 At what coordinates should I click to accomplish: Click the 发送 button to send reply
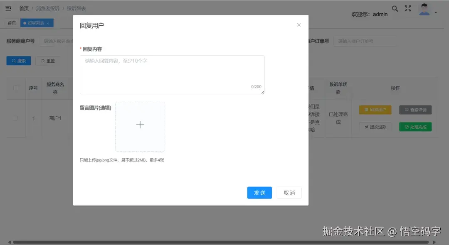click(259, 193)
